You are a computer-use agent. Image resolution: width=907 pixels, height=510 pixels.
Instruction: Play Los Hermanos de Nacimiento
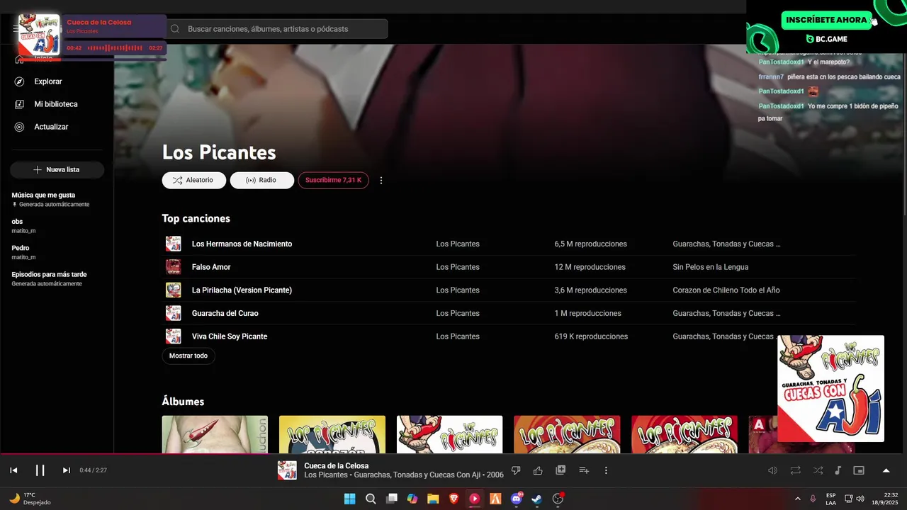click(242, 244)
